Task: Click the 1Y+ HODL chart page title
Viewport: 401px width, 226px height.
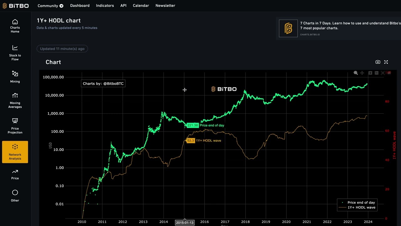Action: 59,20
